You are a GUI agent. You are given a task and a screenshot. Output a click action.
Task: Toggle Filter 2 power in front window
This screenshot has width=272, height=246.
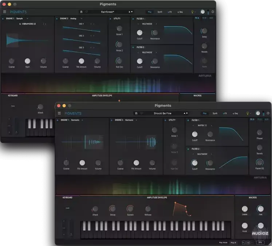tap(188, 149)
